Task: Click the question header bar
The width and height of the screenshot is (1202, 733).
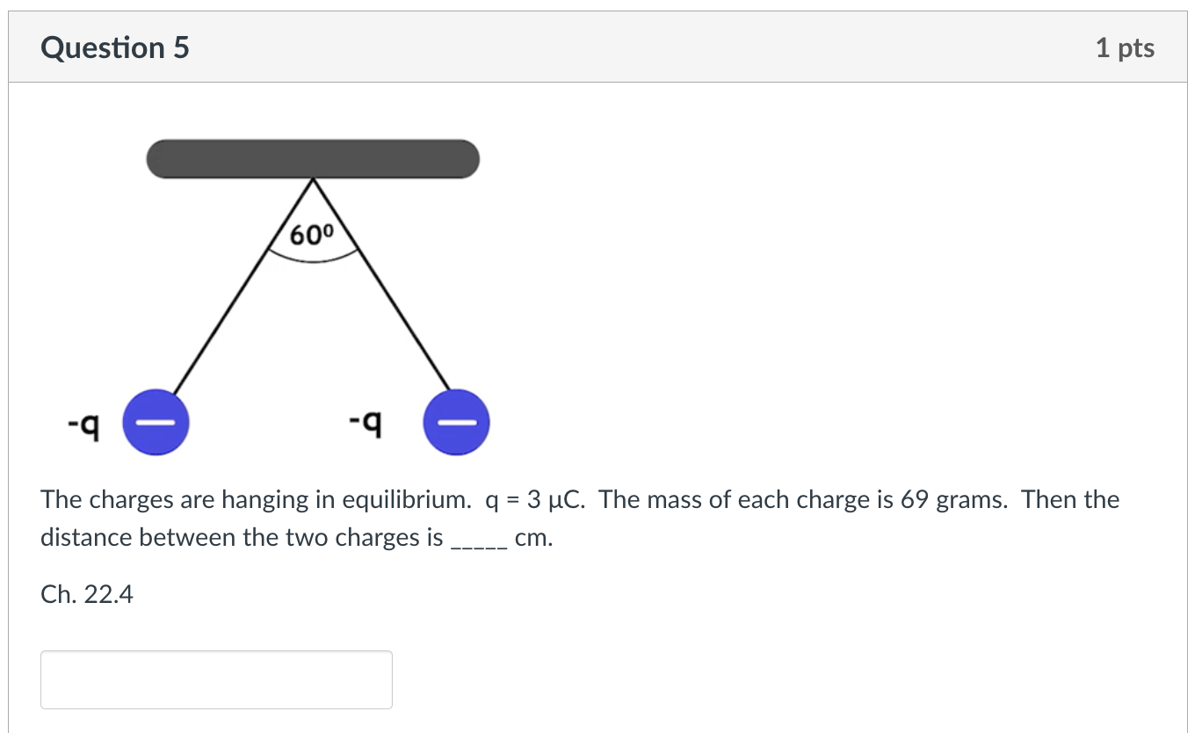Action: point(601,46)
